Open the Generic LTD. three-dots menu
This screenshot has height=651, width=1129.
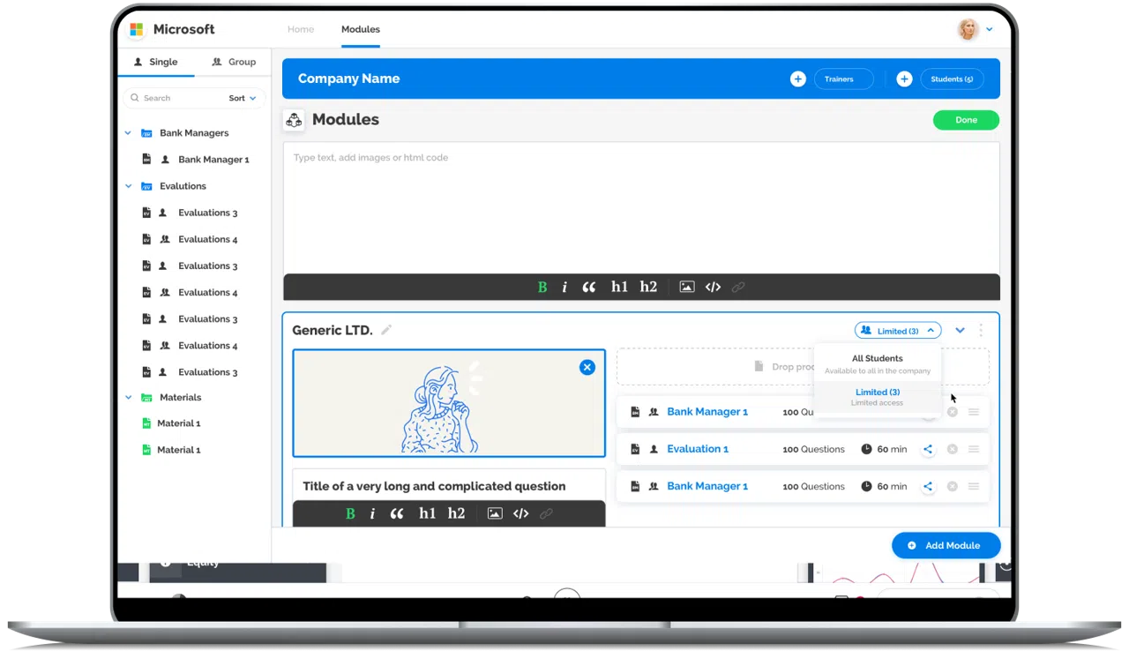tap(981, 331)
